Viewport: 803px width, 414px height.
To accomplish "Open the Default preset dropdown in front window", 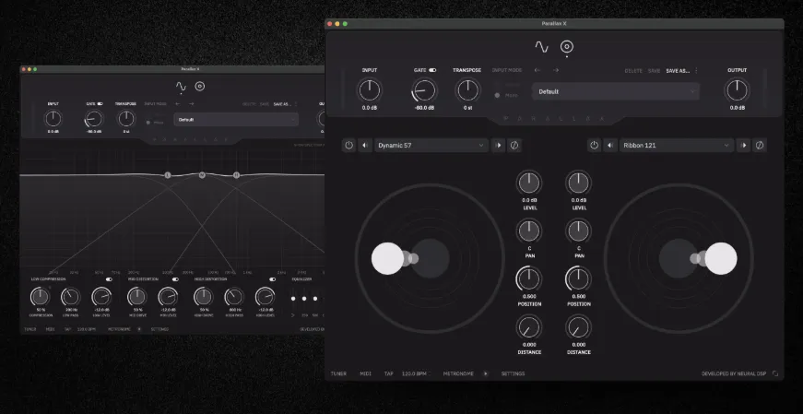I will point(616,91).
